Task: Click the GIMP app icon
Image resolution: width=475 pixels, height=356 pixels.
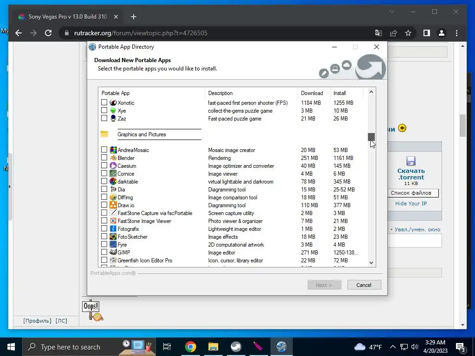Action: point(113,252)
